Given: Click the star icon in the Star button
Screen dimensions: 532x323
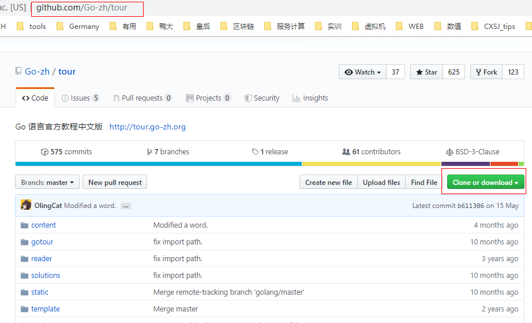Looking at the screenshot, I should [x=419, y=72].
